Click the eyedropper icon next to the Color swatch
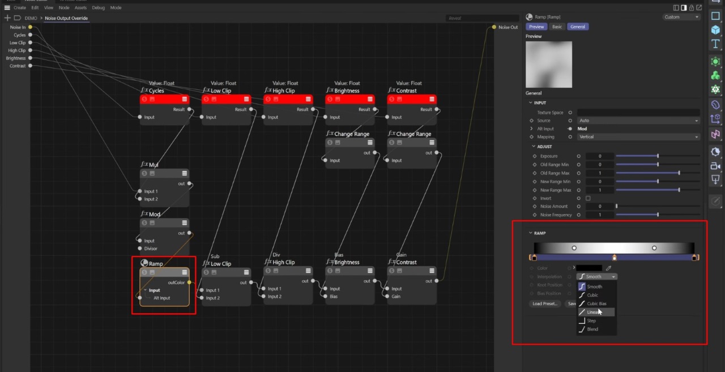The width and height of the screenshot is (725, 372). [x=608, y=267]
